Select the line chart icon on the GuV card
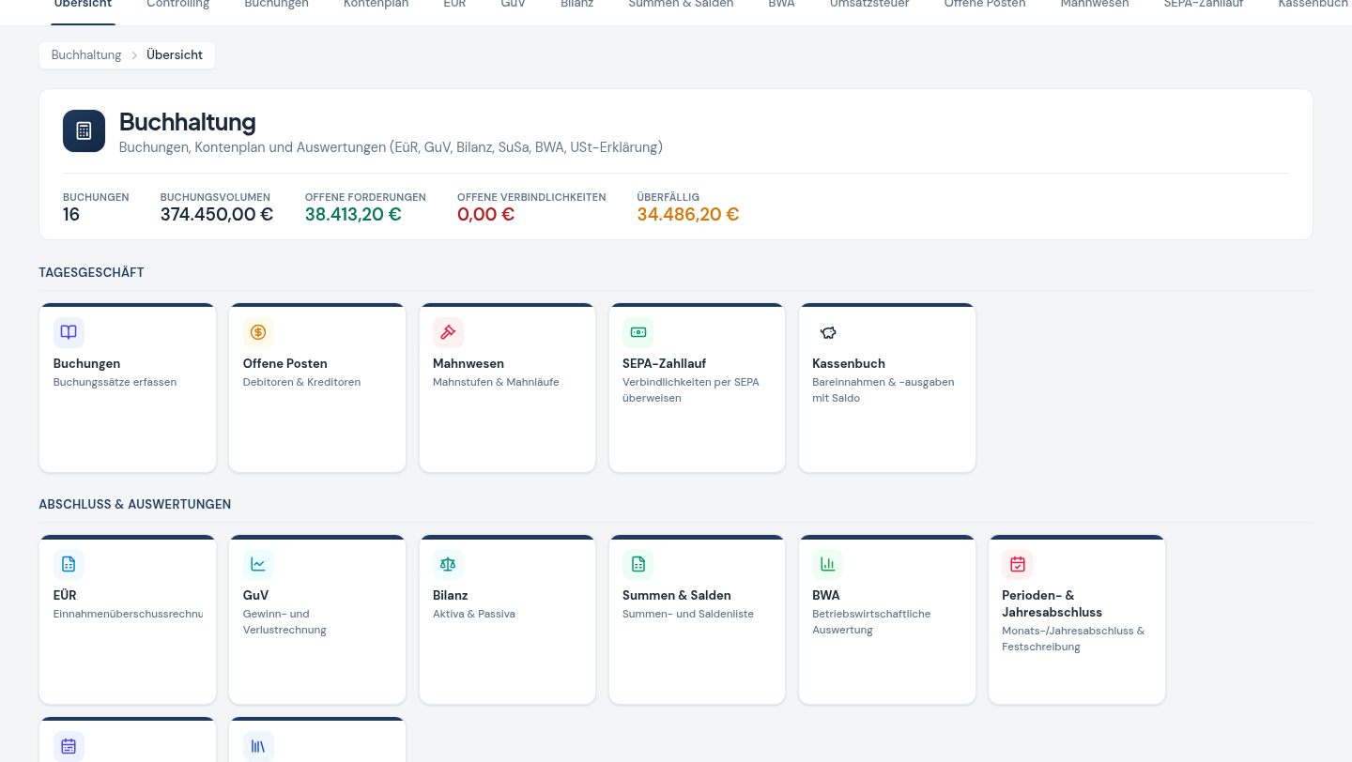Image resolution: width=1352 pixels, height=762 pixels. [258, 564]
